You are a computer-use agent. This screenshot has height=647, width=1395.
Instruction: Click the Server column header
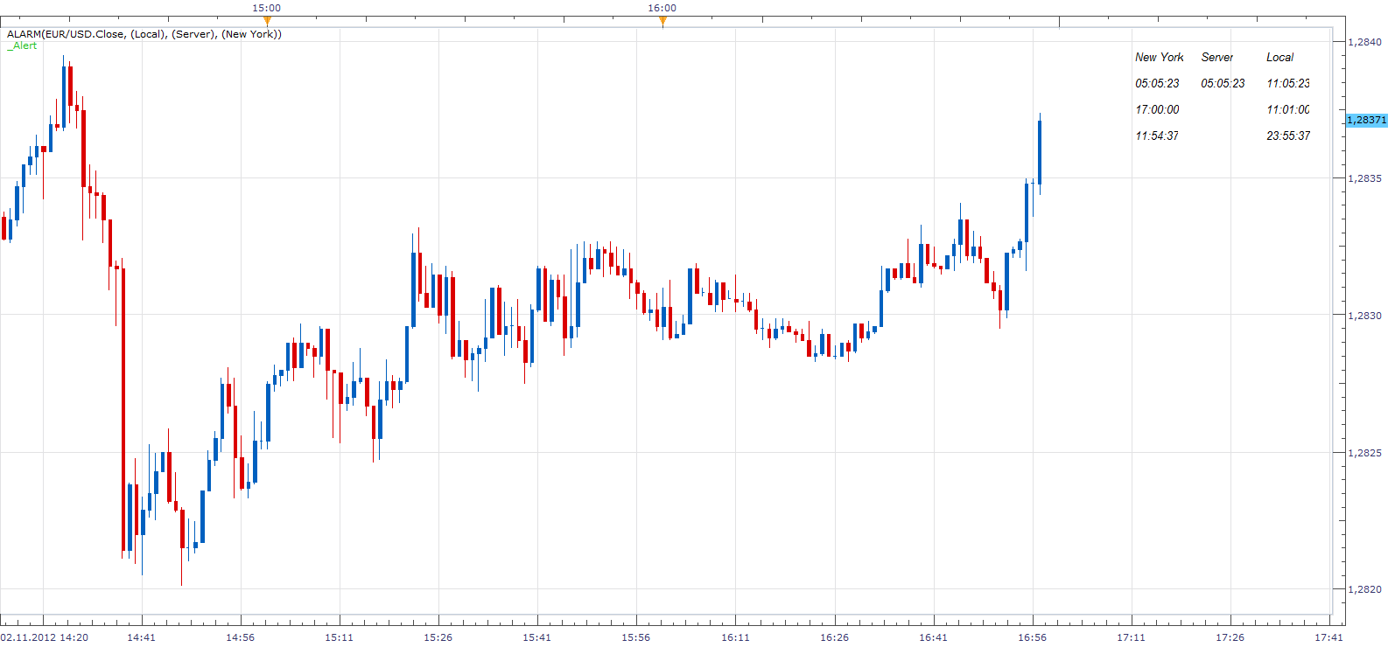coord(1216,57)
